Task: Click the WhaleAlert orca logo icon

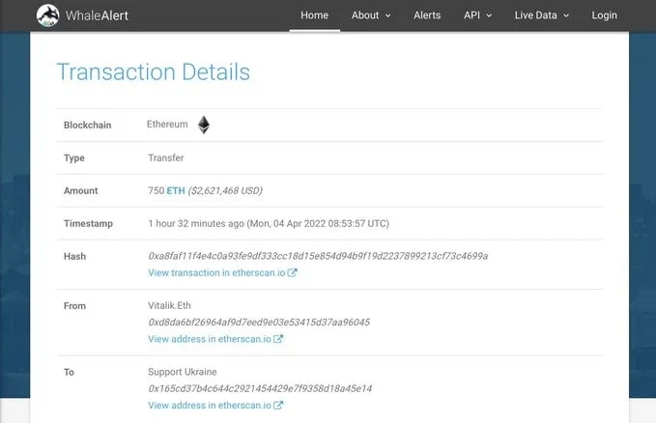Action: pos(47,15)
